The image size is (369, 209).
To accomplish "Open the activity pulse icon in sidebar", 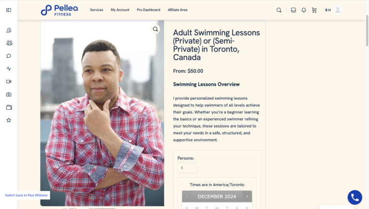I will coord(9,69).
